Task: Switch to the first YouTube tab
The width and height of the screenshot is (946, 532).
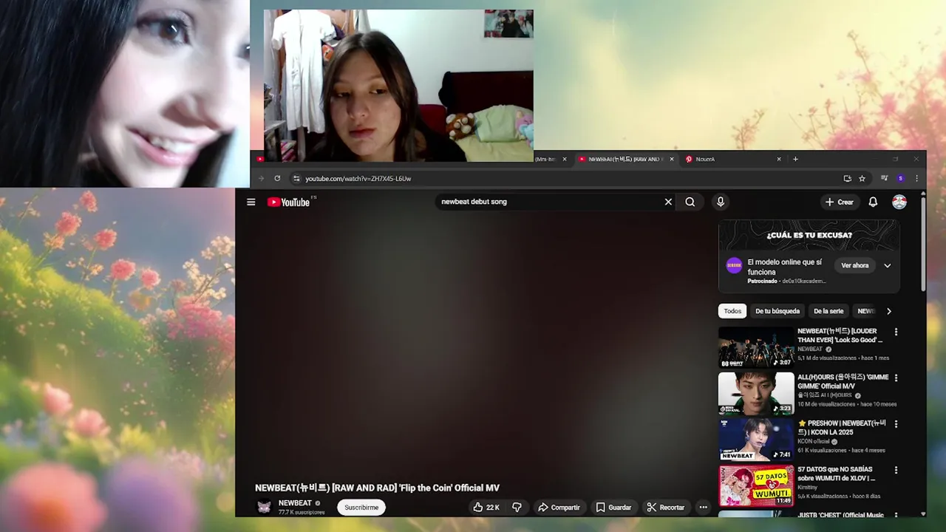Action: [x=260, y=159]
